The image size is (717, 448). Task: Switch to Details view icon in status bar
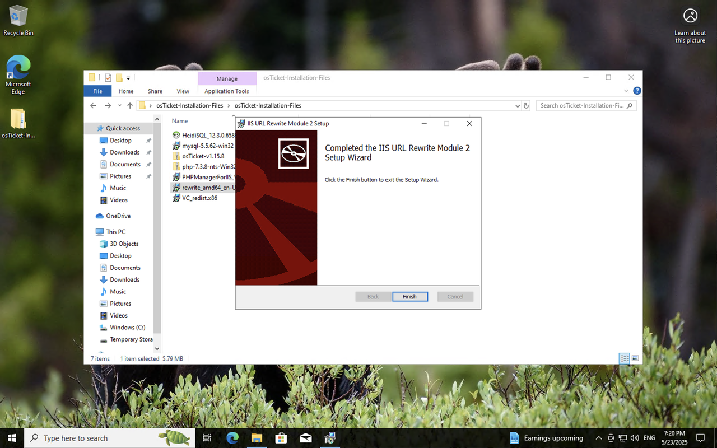(x=624, y=358)
